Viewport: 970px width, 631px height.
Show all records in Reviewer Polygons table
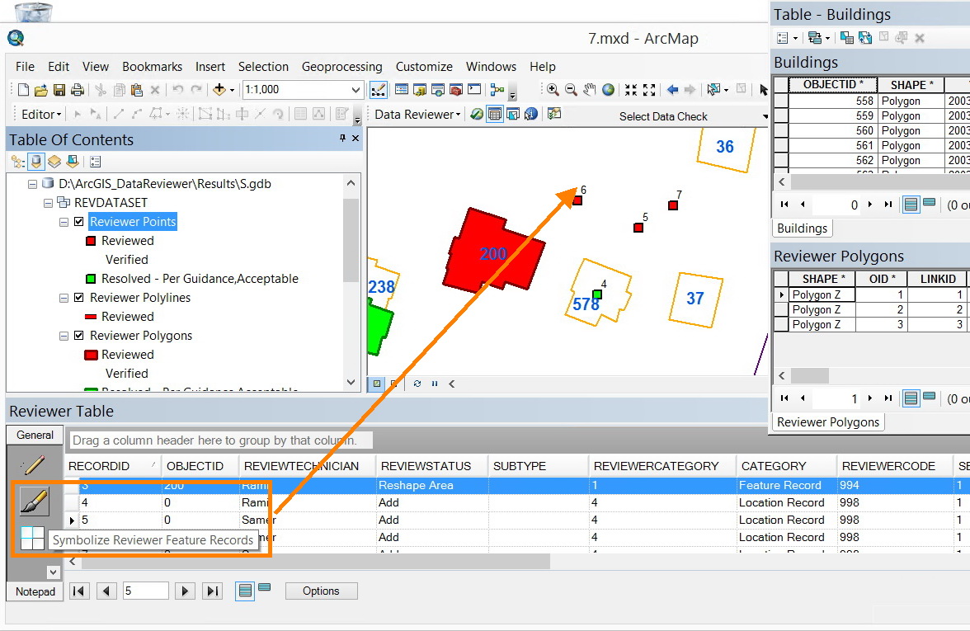coord(911,398)
